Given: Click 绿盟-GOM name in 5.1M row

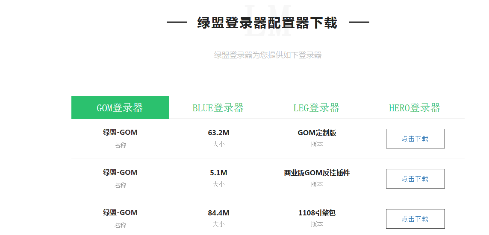Looking at the screenshot, I should point(120,172).
